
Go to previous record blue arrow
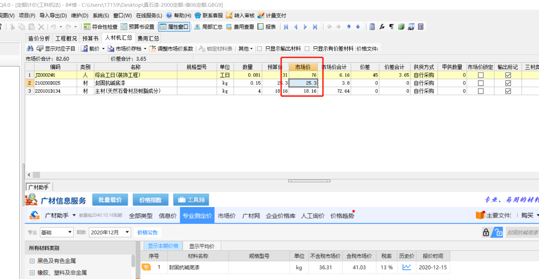(x=296, y=27)
